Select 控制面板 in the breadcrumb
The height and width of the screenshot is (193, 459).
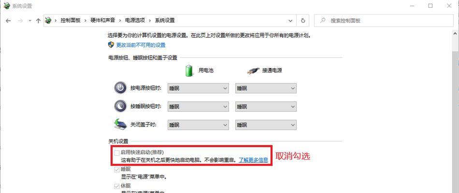pyautogui.click(x=70, y=20)
